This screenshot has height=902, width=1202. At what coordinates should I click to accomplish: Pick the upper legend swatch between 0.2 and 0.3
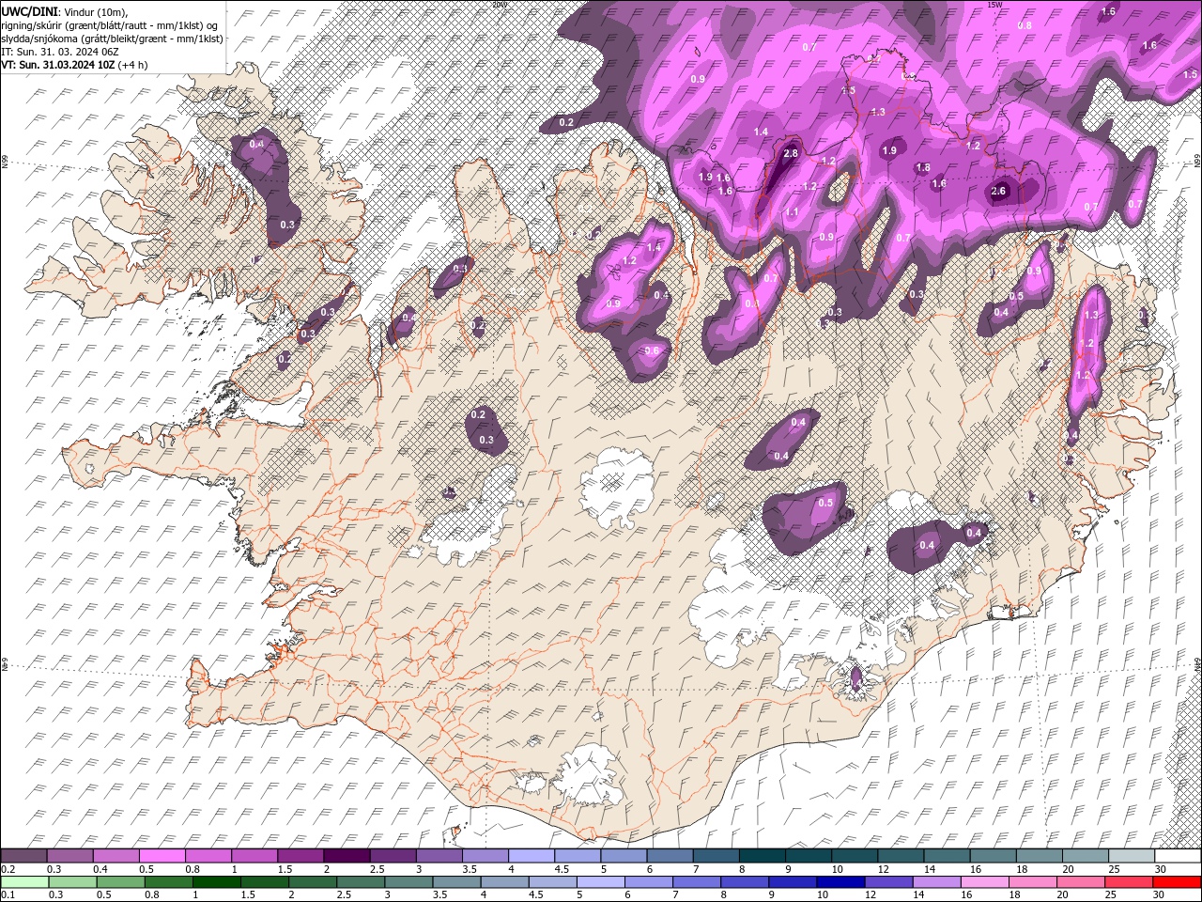[24, 856]
